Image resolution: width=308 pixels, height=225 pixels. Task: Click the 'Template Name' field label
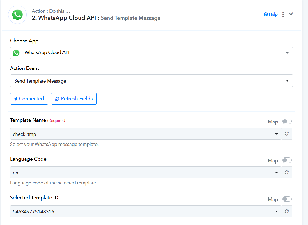28,120
